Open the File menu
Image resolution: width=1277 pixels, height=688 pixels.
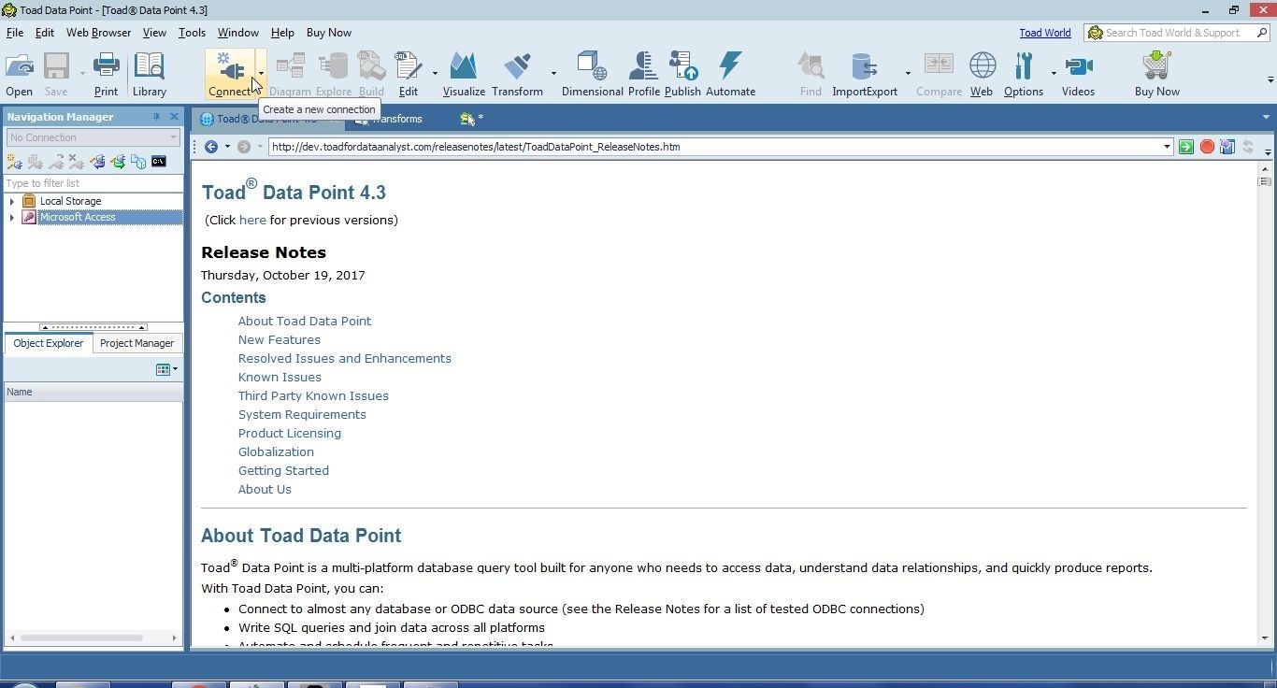click(15, 33)
